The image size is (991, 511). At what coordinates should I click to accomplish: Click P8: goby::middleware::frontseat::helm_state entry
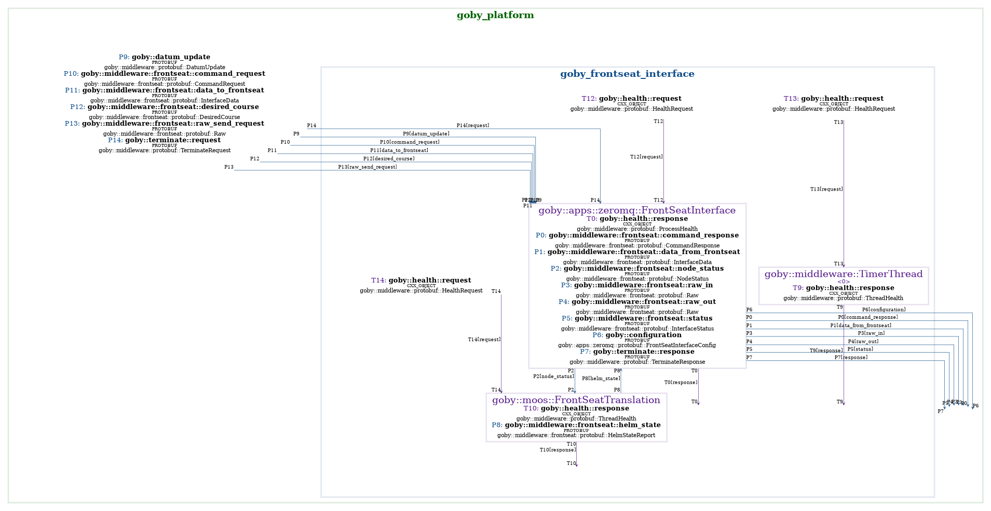click(576, 425)
